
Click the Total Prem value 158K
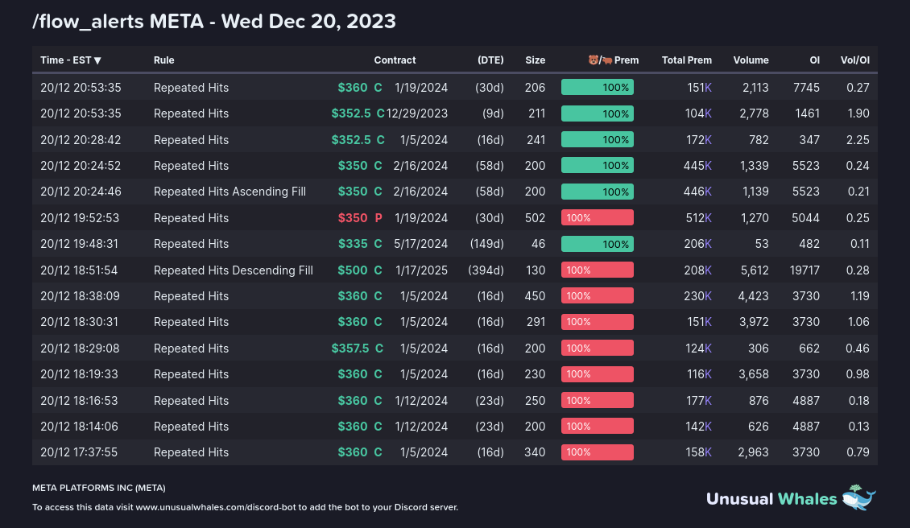699,452
